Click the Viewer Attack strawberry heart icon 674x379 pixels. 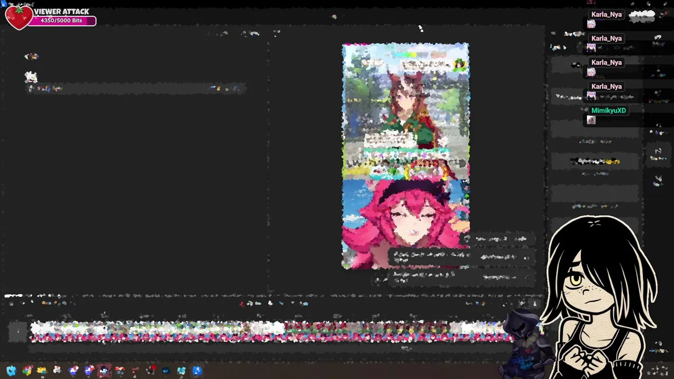pyautogui.click(x=19, y=17)
